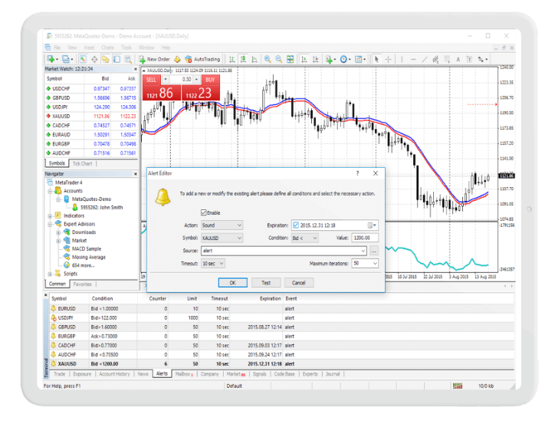
Task: Select the Equidistant Channel tool
Action: [x=435, y=59]
